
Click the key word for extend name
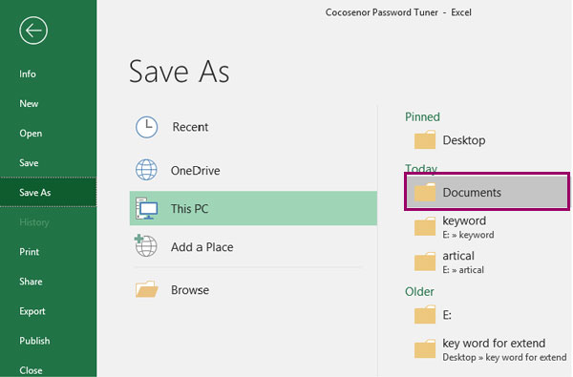[x=494, y=343]
